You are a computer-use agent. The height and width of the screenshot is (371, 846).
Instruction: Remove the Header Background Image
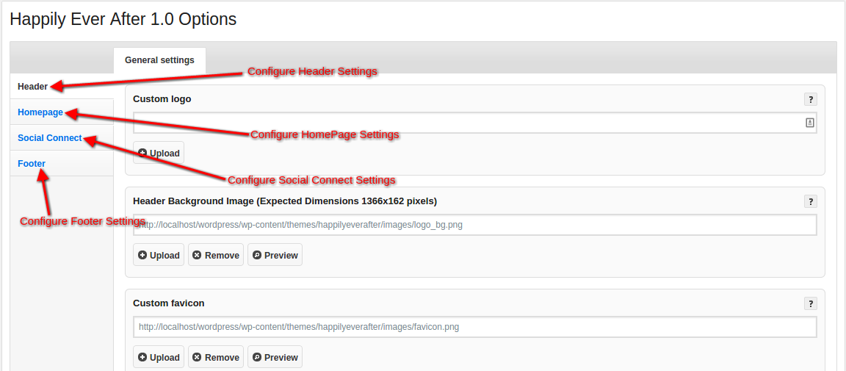click(216, 255)
